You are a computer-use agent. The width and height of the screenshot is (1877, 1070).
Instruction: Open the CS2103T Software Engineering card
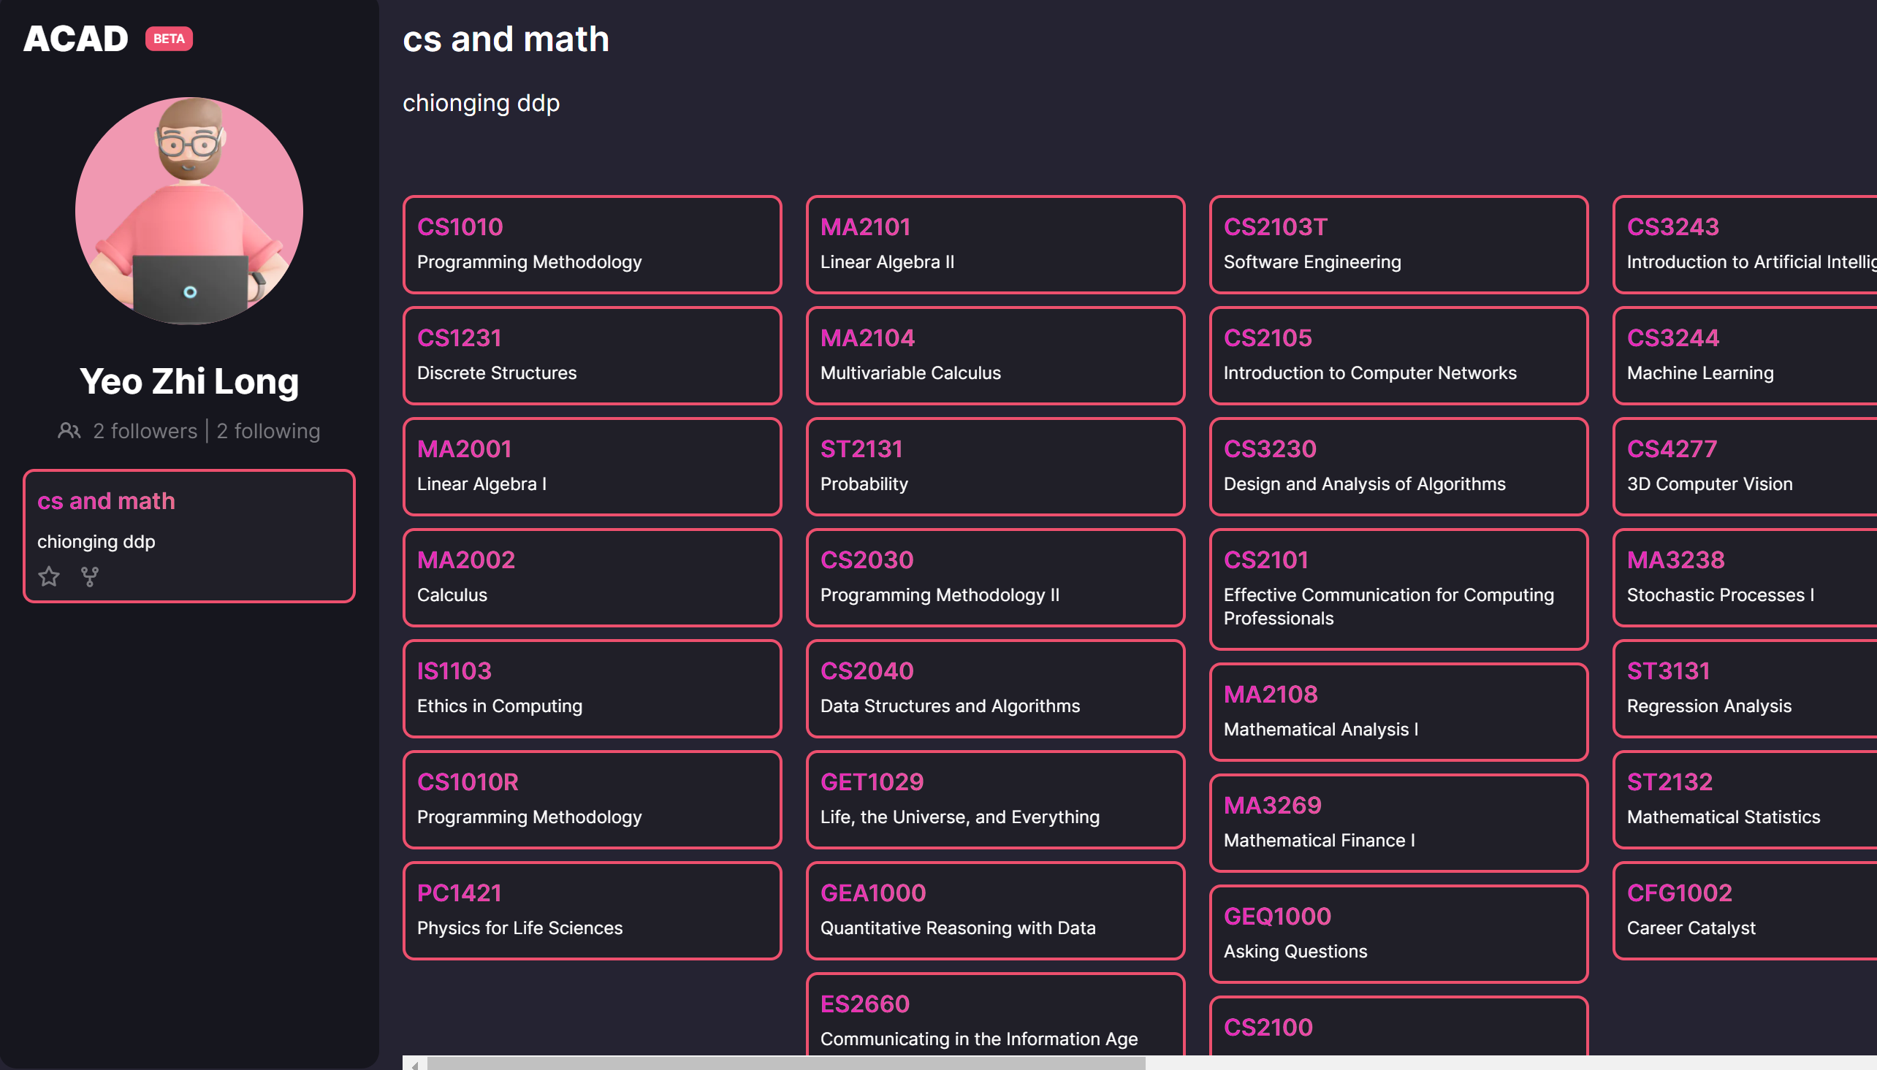[x=1398, y=244]
